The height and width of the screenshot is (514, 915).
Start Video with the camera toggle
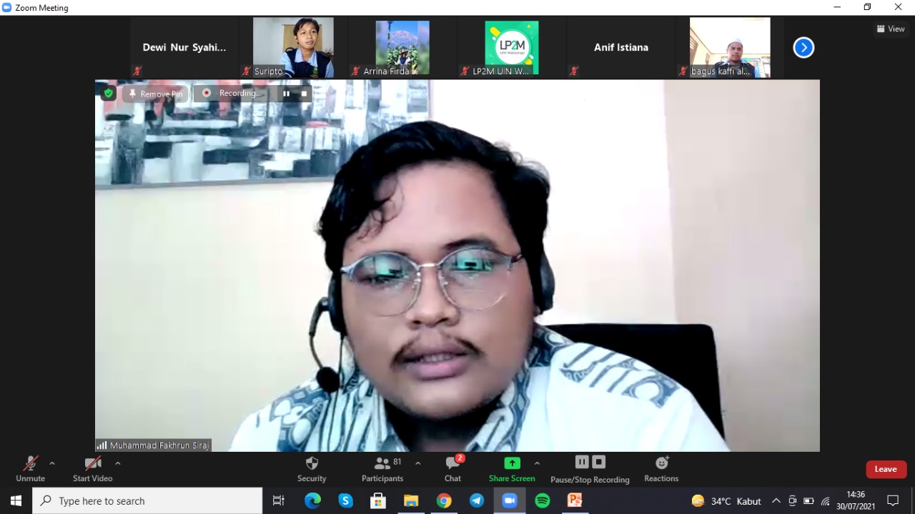pyautogui.click(x=92, y=469)
